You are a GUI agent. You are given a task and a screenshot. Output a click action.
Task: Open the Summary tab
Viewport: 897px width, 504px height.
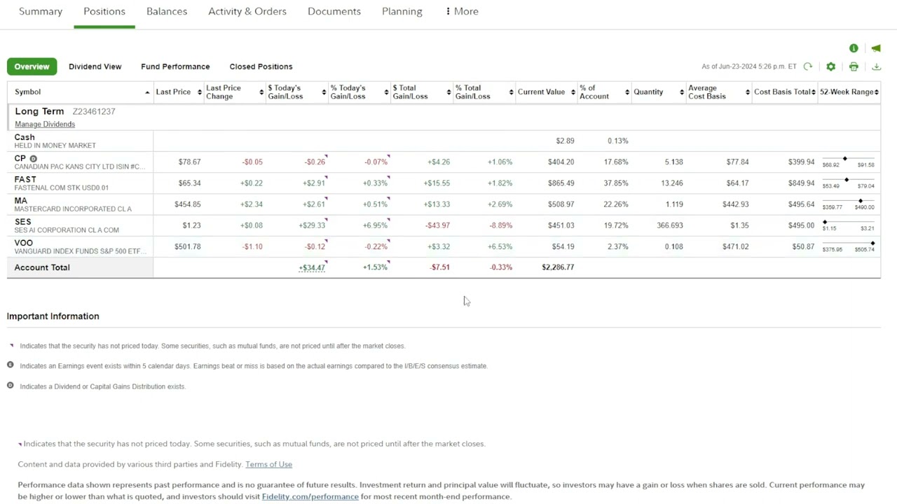41,11
